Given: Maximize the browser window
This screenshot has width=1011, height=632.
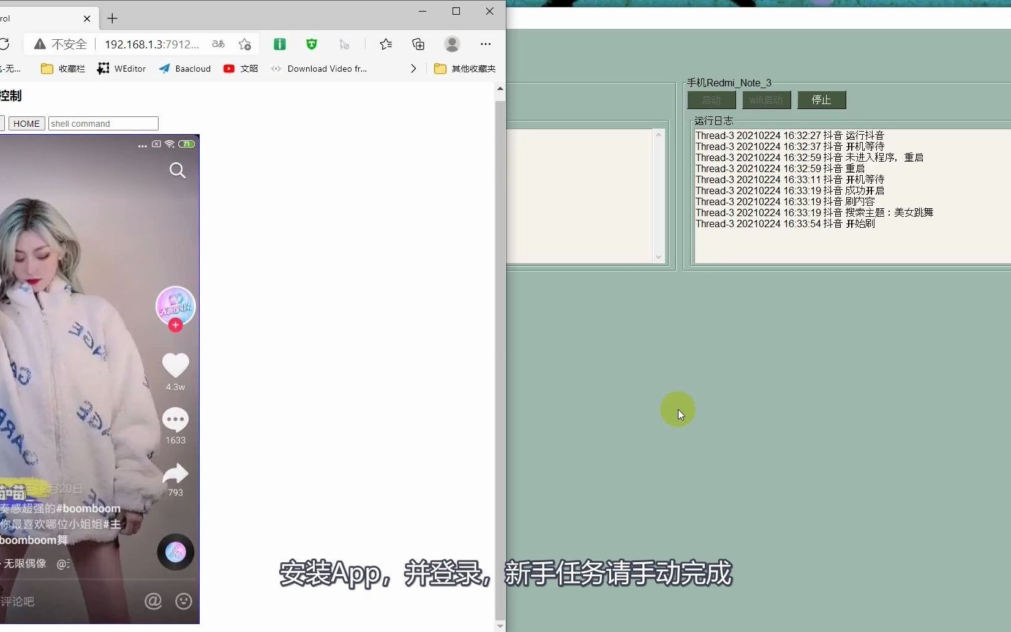Looking at the screenshot, I should click(x=456, y=11).
